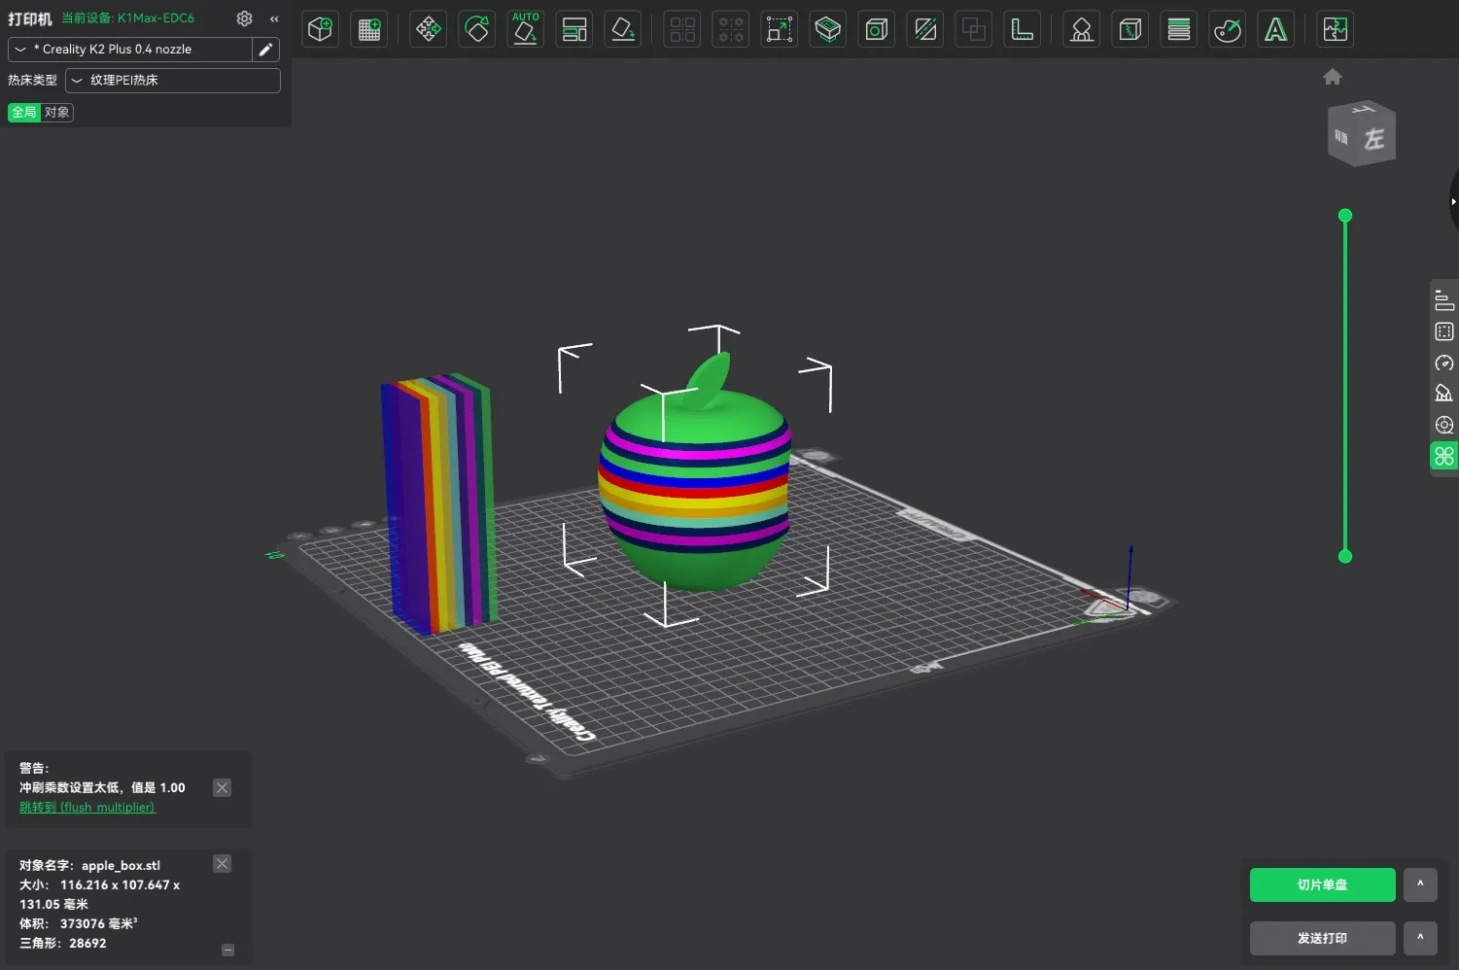Screen dimensions: 1459x970
Task: Expand the right edge panel arrow
Action: coord(1453,202)
